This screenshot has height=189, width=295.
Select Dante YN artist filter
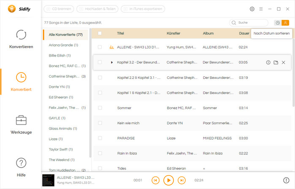(x=59, y=87)
